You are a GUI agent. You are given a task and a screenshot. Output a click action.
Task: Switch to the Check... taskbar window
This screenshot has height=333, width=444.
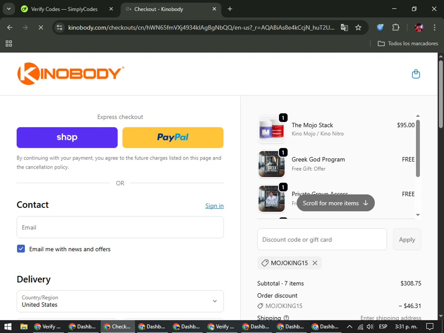(118, 326)
